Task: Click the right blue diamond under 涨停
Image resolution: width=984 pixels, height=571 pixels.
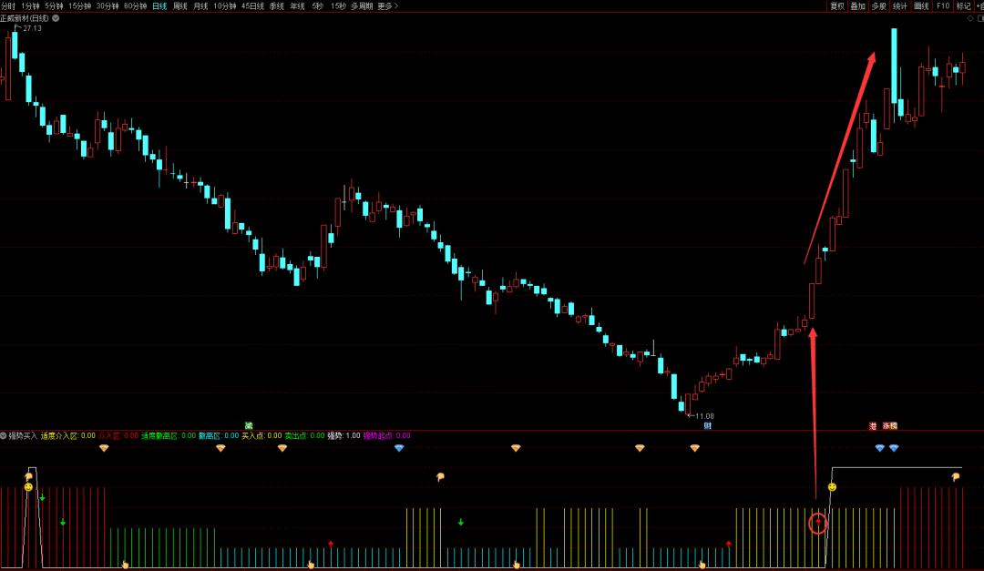Action: 894,448
